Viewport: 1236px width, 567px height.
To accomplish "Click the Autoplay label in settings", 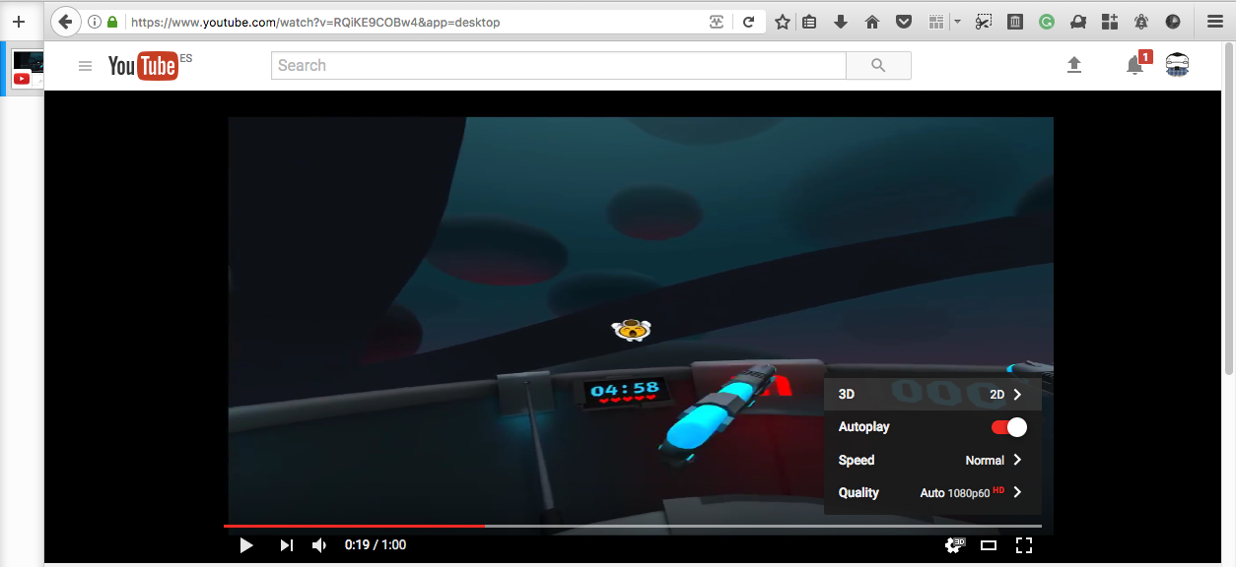I will pyautogui.click(x=864, y=427).
